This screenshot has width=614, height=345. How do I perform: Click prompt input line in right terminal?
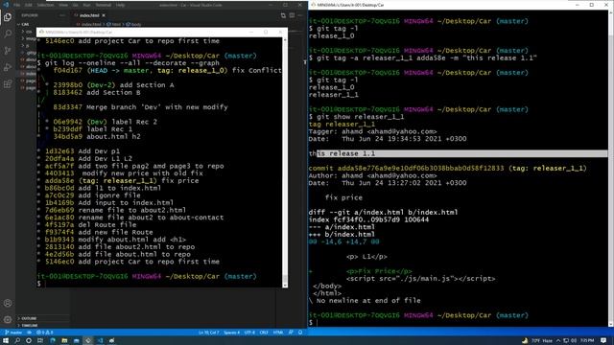(x=459, y=323)
